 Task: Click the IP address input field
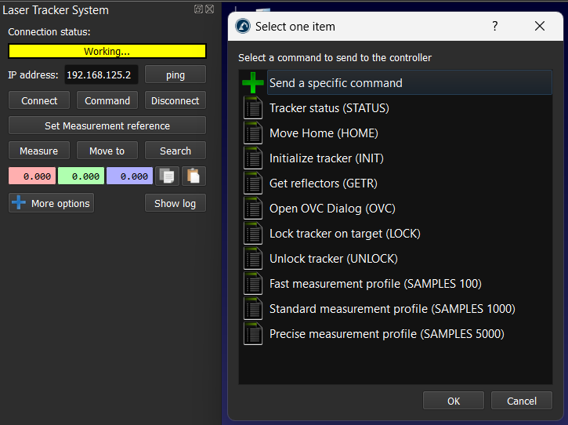[101, 75]
